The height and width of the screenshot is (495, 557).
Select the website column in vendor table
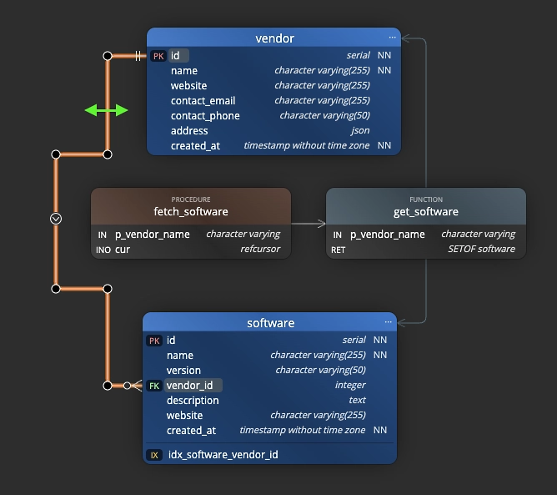click(x=273, y=85)
